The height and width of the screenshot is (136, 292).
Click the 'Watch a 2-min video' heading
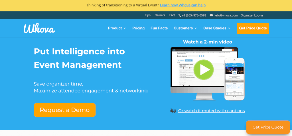tap(208, 42)
